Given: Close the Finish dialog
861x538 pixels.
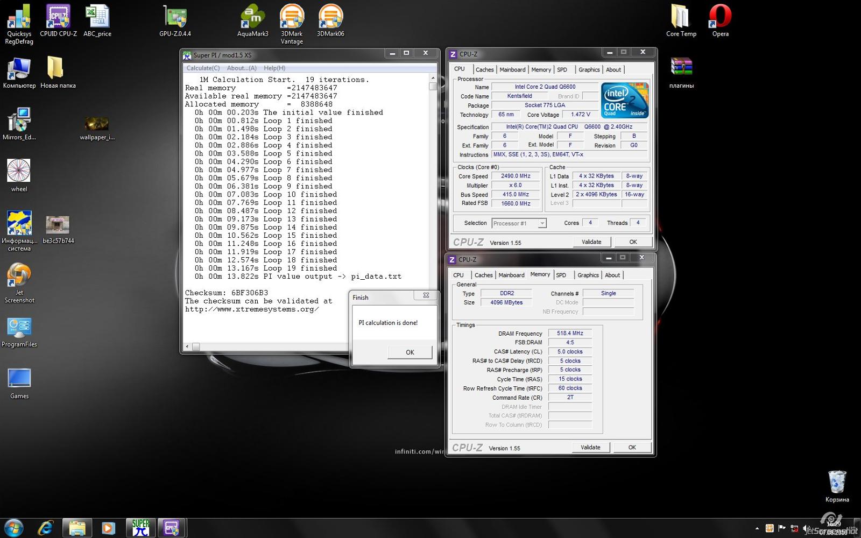Looking at the screenshot, I should pyautogui.click(x=426, y=295).
